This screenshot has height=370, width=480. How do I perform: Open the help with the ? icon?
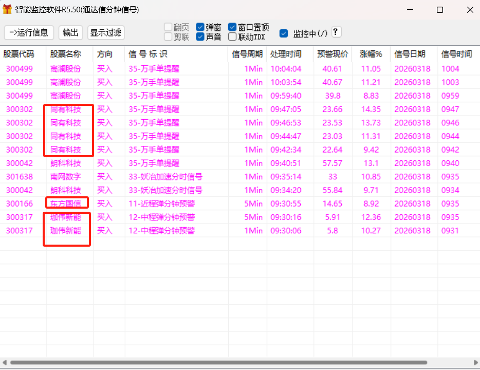click(336, 32)
